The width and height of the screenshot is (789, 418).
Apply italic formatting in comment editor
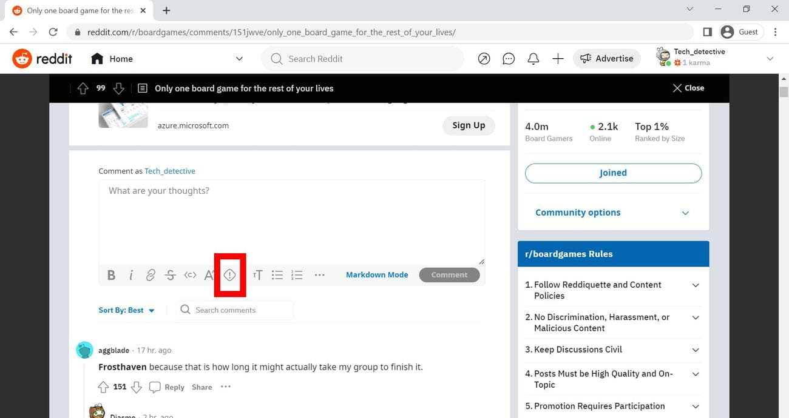click(131, 275)
